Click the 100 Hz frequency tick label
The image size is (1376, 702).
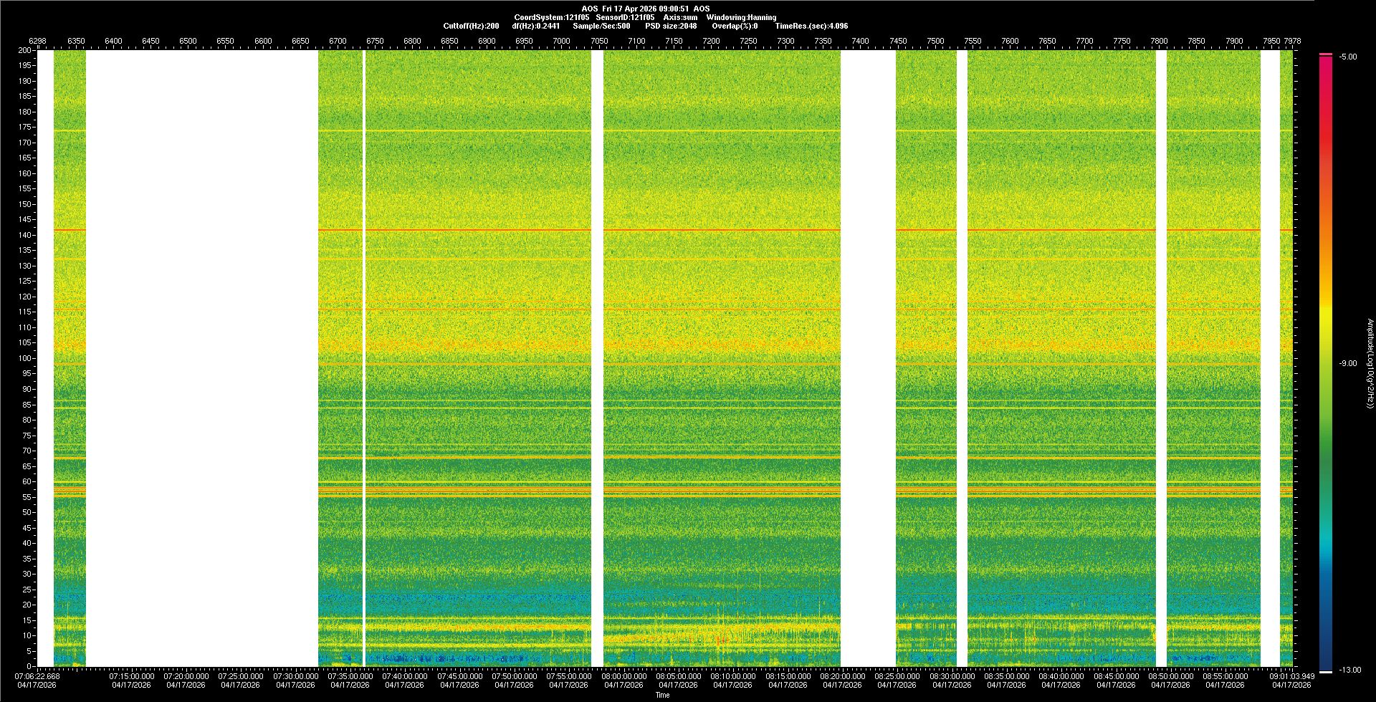click(24, 358)
